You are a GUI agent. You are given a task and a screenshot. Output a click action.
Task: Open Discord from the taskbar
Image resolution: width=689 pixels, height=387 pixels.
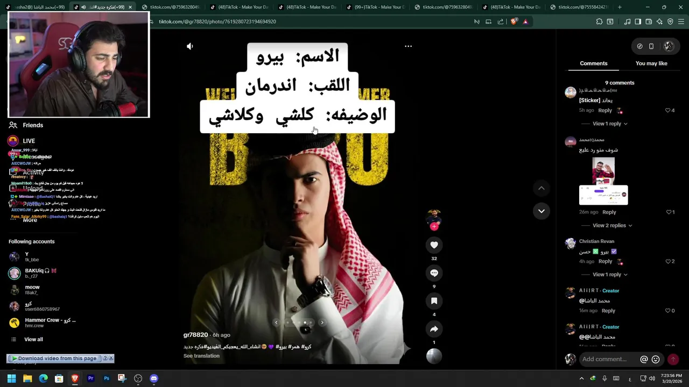pyautogui.click(x=154, y=378)
